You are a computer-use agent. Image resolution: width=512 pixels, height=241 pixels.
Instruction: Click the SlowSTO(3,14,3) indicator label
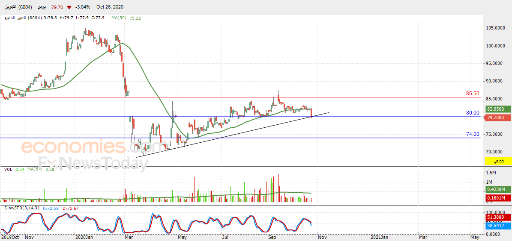coord(22,208)
